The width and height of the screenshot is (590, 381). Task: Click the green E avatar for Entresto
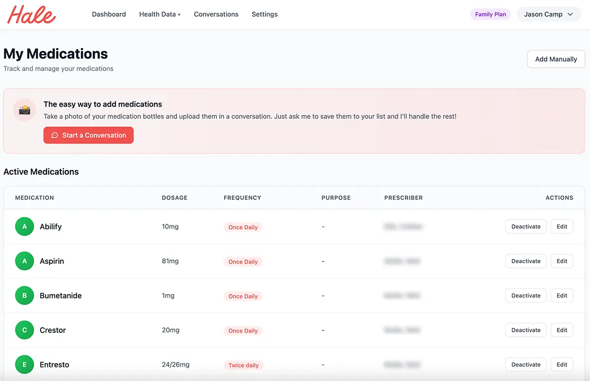(x=24, y=365)
